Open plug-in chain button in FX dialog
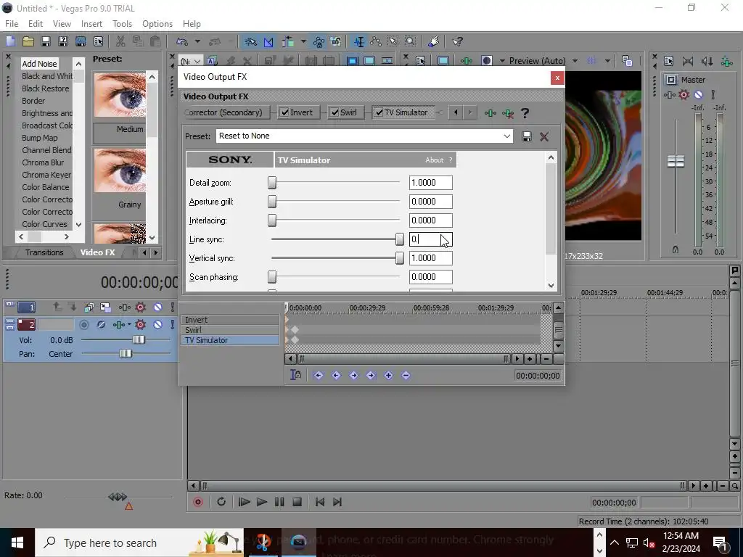 (x=490, y=112)
